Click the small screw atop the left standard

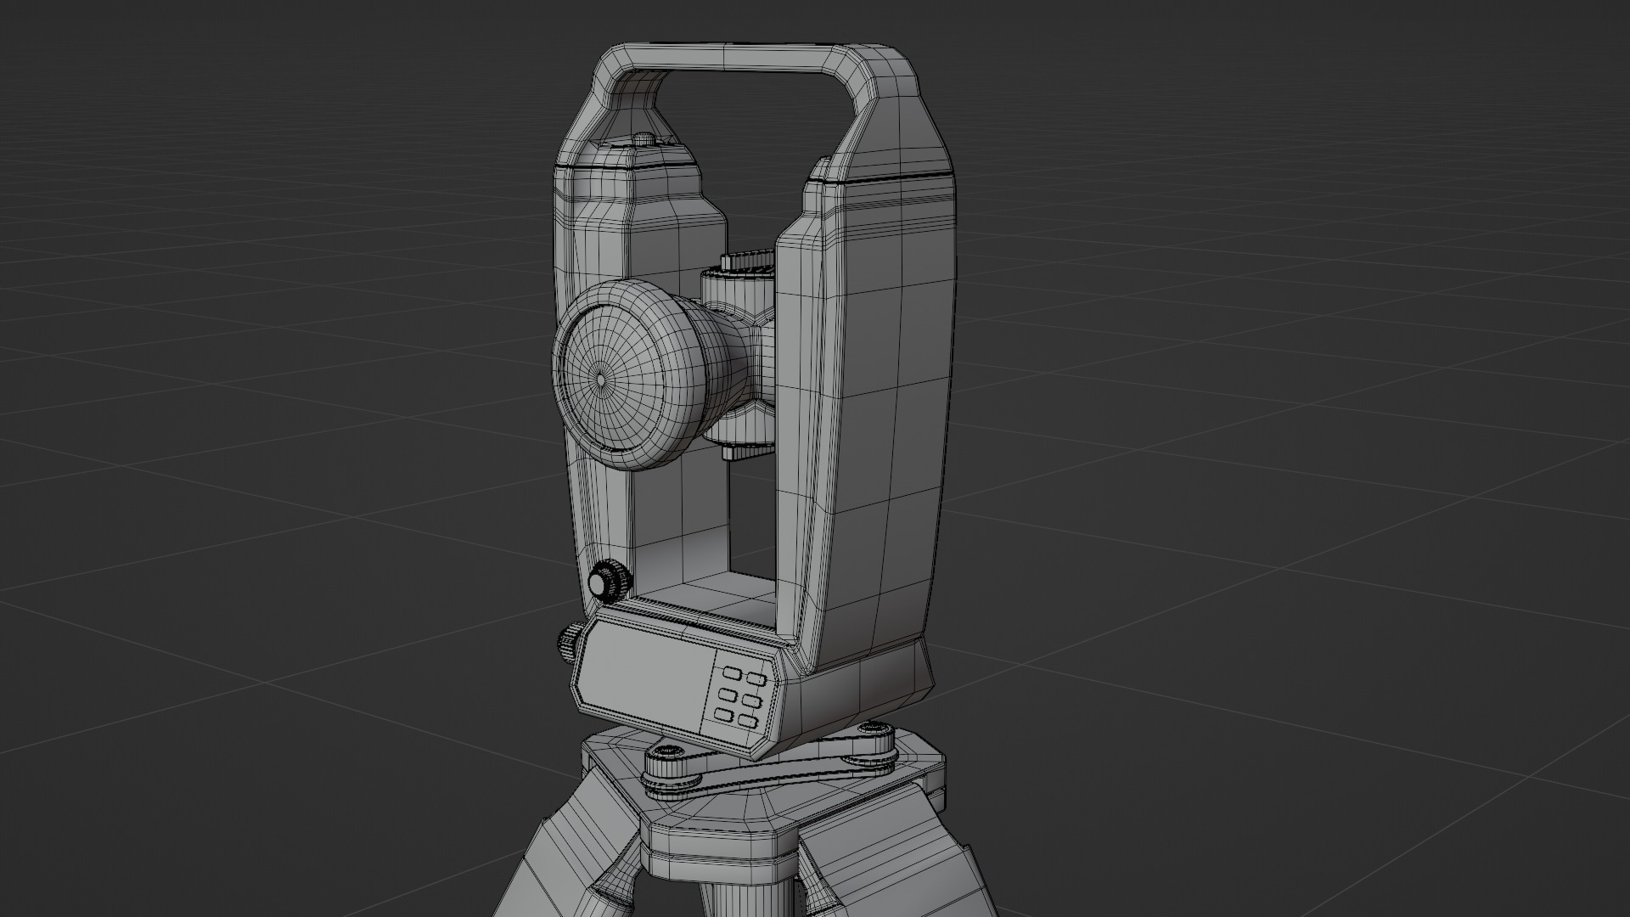[645, 137]
